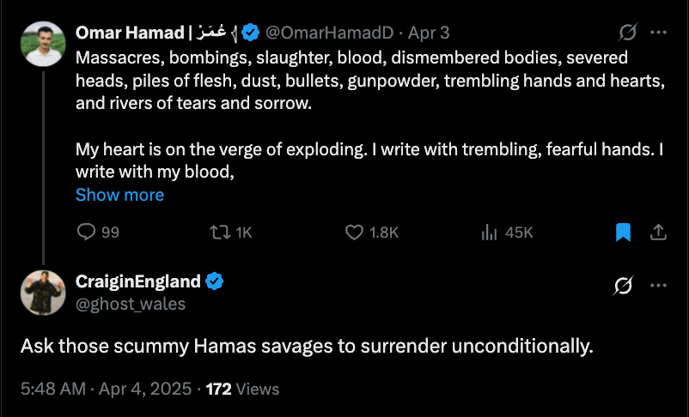Open CraiginEngland's profile avatar
This screenshot has width=689, height=417.
42,292
